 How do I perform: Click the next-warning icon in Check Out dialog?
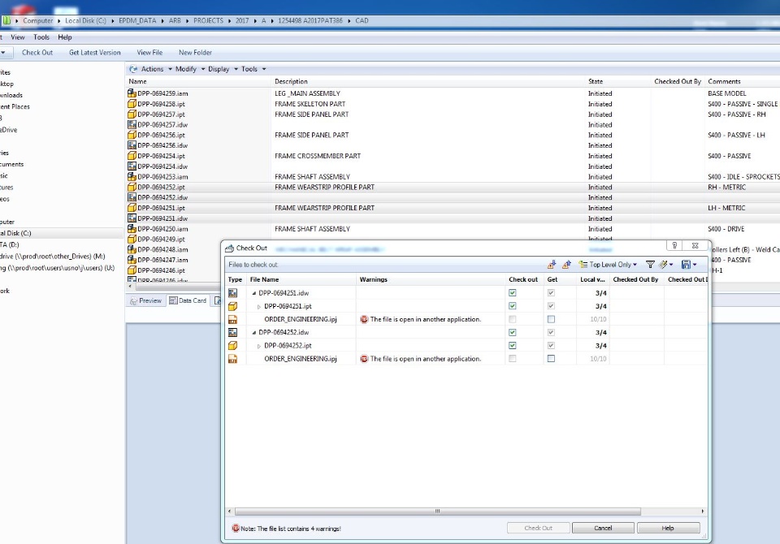[551, 265]
